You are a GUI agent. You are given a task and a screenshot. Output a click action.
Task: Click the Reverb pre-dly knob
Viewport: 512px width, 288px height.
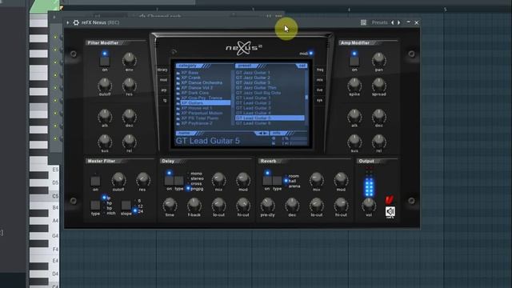(x=267, y=205)
